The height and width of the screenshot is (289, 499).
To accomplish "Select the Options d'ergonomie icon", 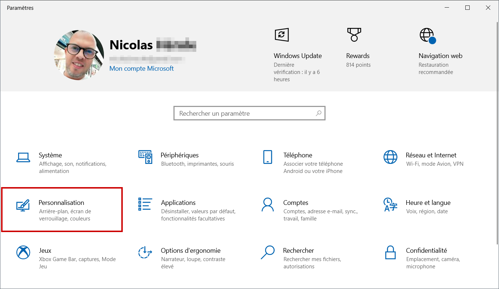I will 145,252.
